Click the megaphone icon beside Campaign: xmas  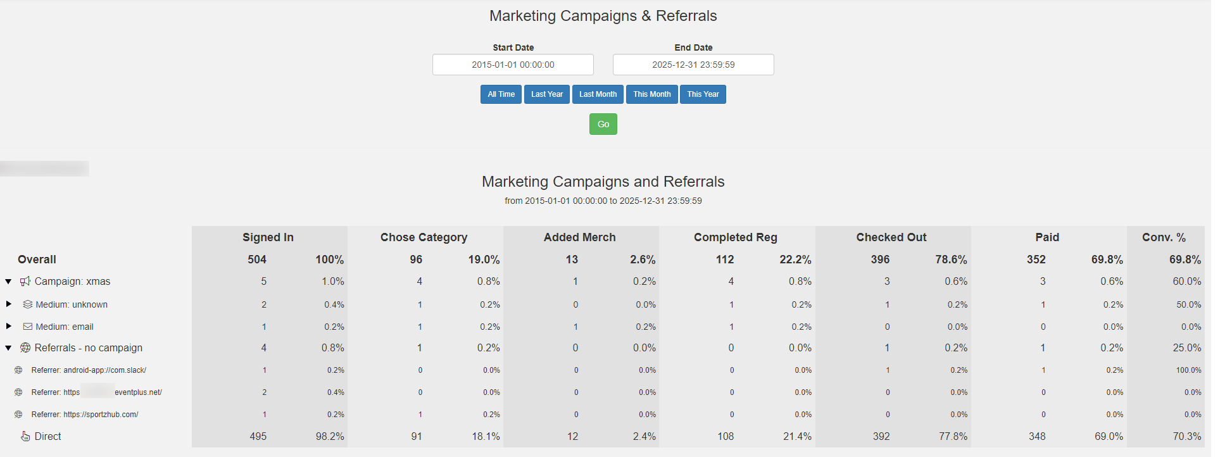click(x=25, y=281)
